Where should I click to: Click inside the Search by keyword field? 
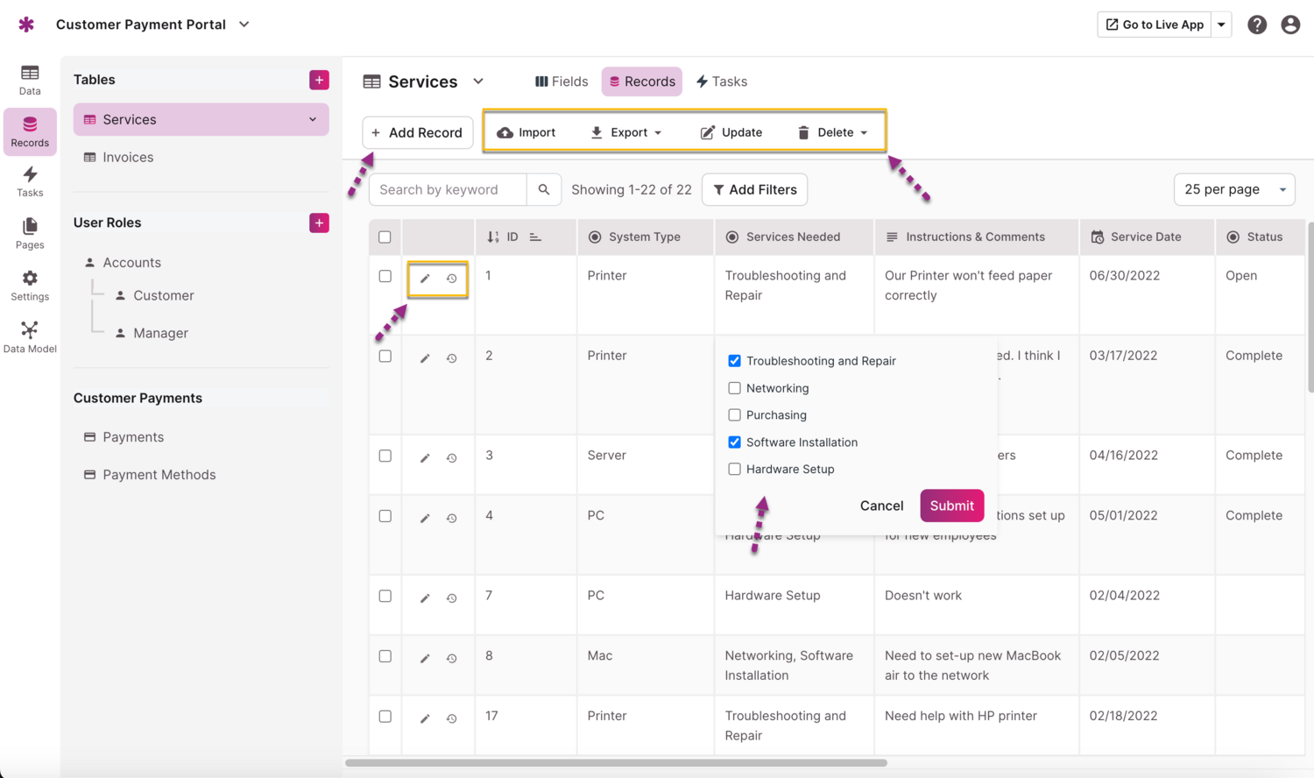tap(447, 188)
